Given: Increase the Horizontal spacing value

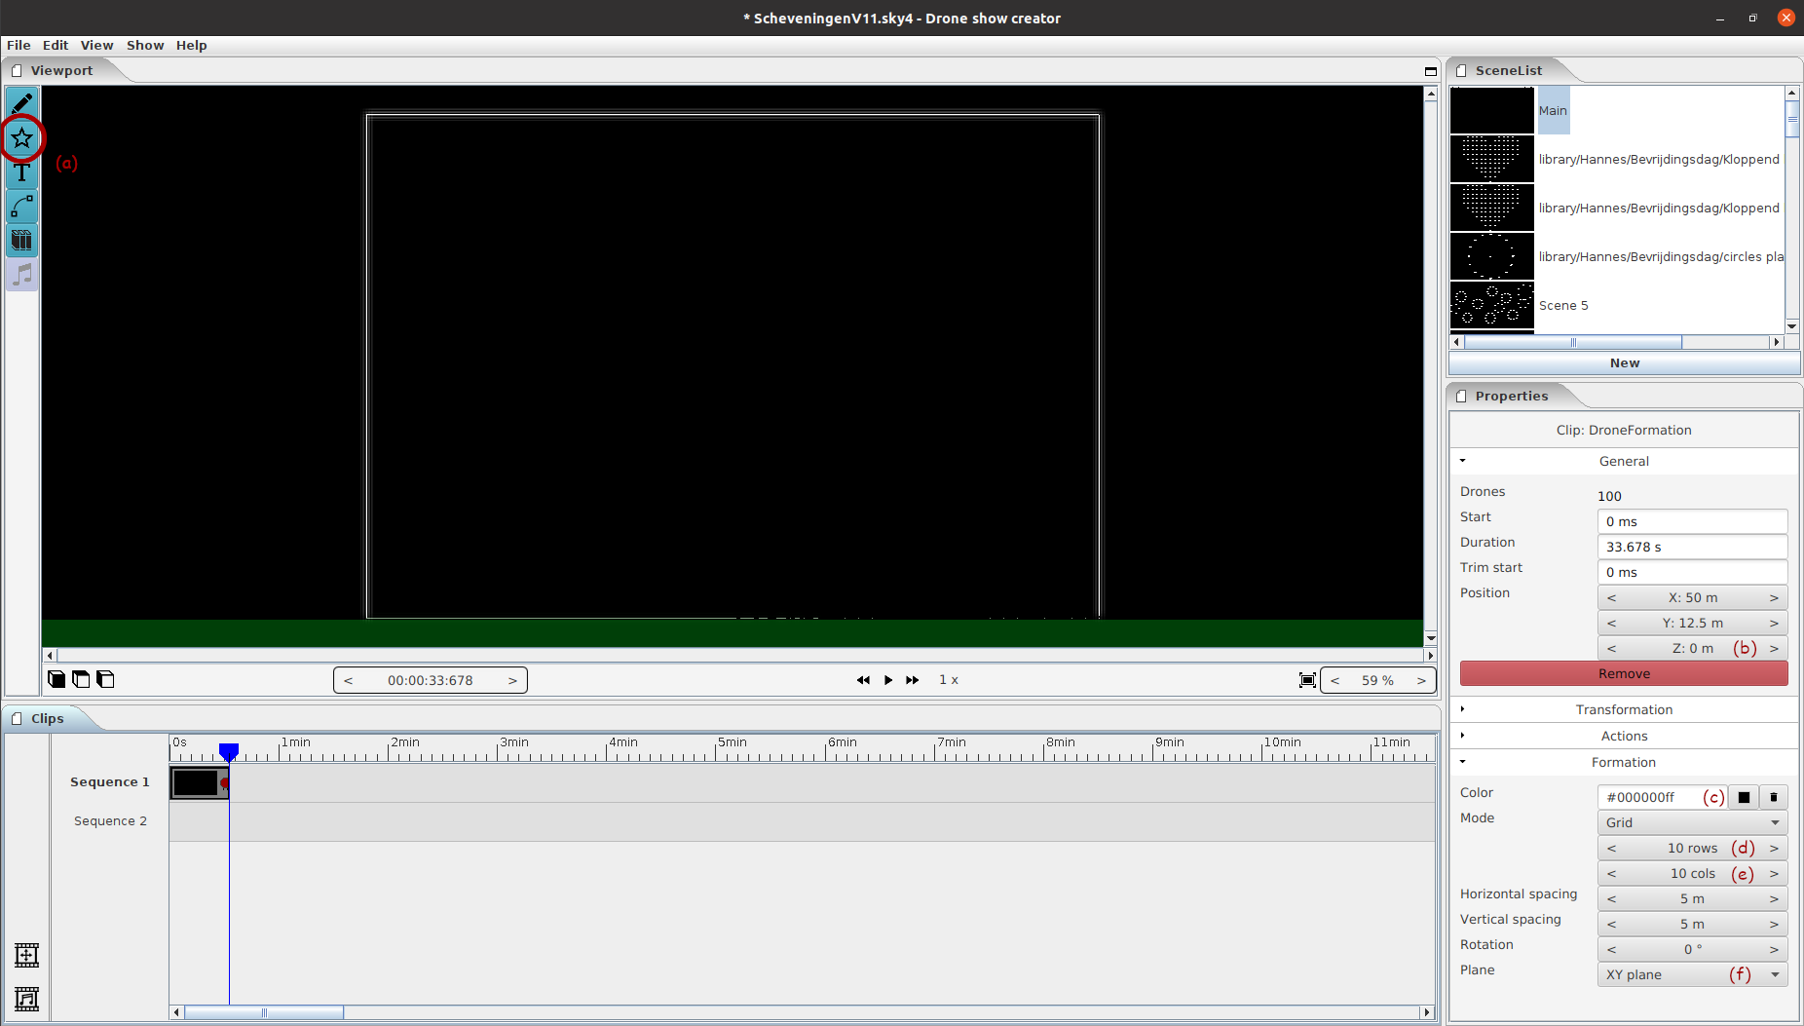Looking at the screenshot, I should coord(1774,898).
